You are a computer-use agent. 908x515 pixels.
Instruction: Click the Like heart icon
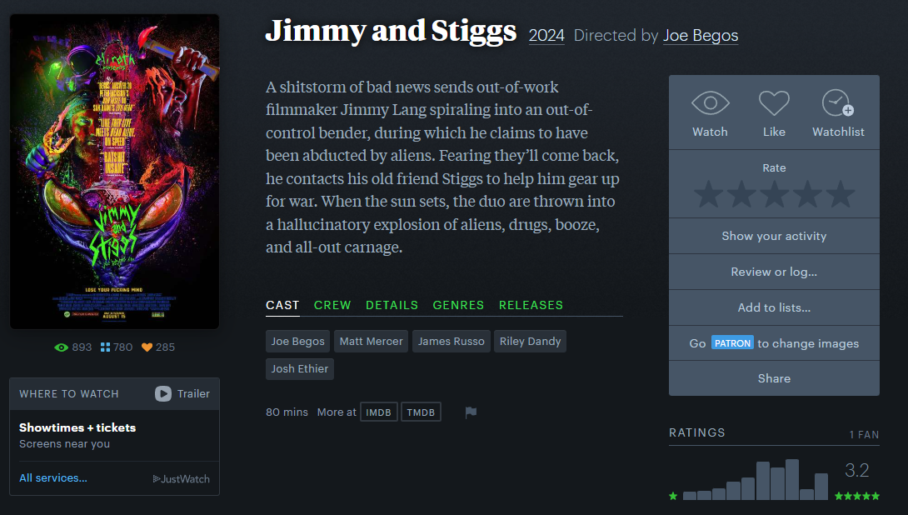(x=774, y=104)
